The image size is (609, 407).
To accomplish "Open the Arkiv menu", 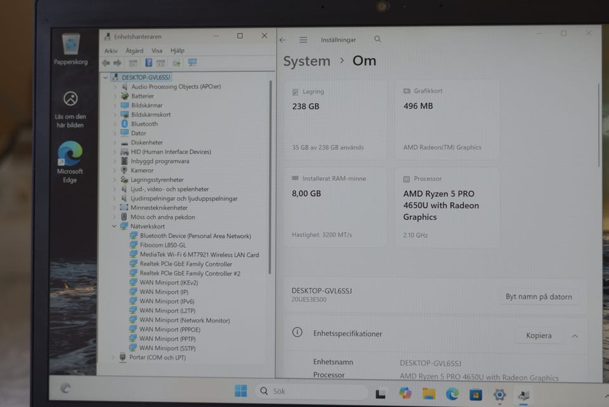I will pos(110,51).
